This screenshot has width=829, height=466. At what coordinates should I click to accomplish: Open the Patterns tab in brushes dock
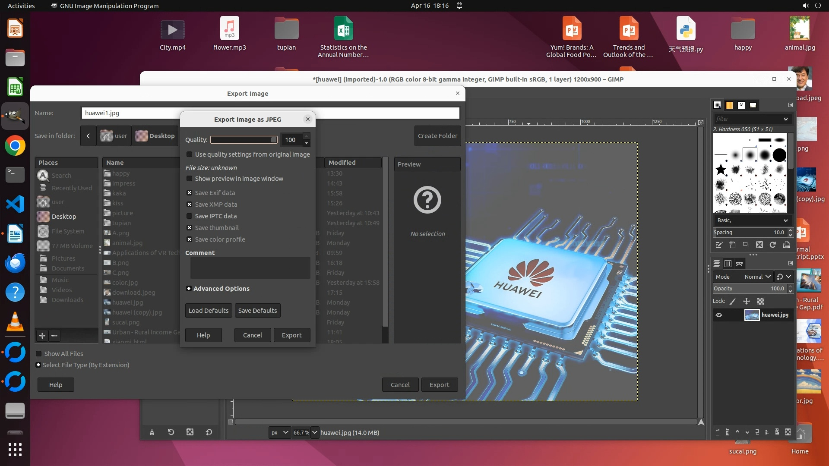click(729, 105)
